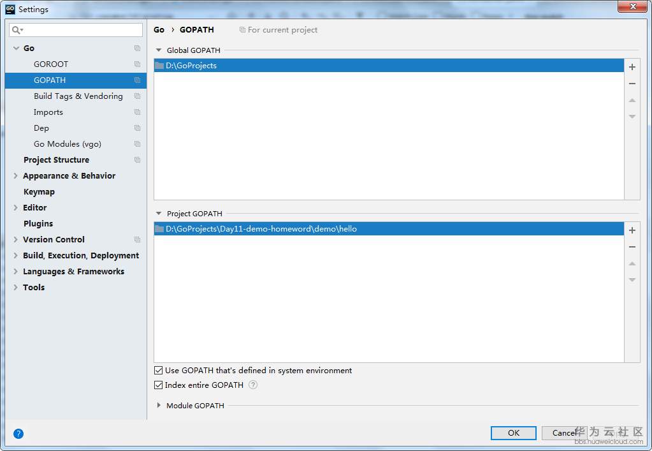
Task: Click the project-level icon beside Imports
Action: click(x=137, y=112)
